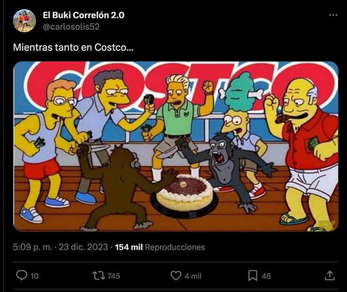The width and height of the screenshot is (347, 292).
Task: View the 154 mil Reproducciones count
Action: click(160, 247)
